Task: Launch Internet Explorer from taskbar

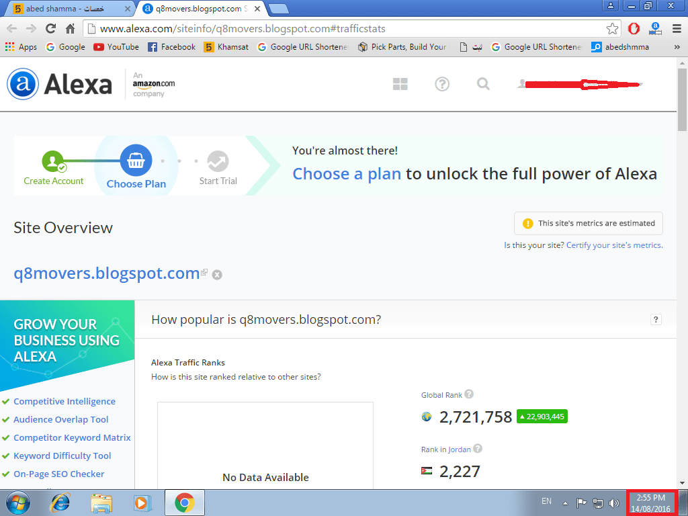Action: tap(60, 503)
